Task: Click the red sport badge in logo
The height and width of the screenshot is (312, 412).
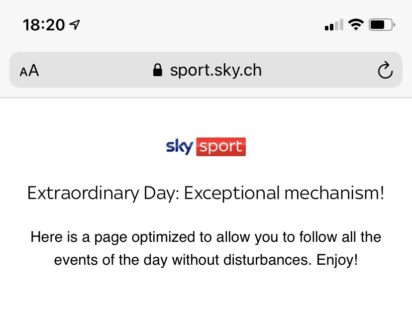Action: [221, 147]
